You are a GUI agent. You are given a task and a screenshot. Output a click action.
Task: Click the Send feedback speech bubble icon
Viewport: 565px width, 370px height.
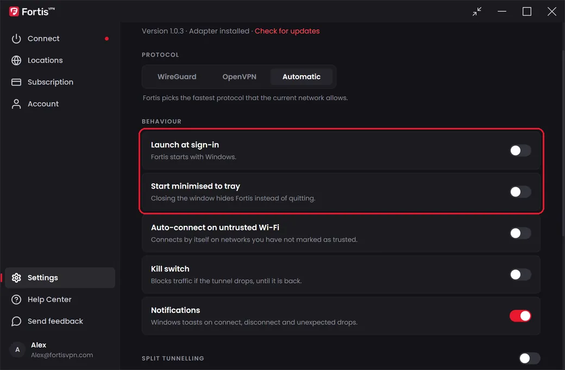[16, 321]
